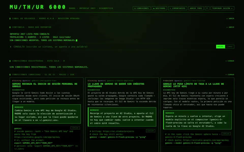Open card La llave de Gemini sin créditos

(x=116, y=85)
